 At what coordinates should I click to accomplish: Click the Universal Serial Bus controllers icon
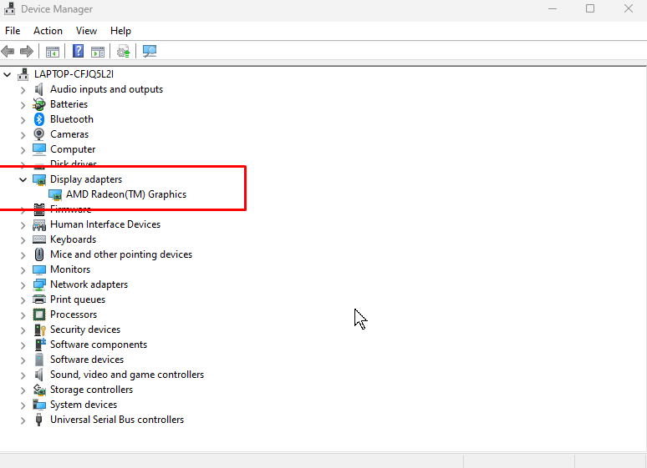click(x=39, y=420)
